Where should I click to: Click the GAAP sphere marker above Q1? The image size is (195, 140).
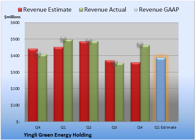(63, 39)
